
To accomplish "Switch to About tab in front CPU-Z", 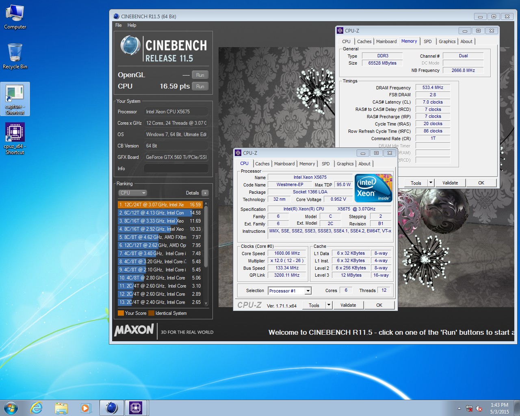I will [364, 164].
